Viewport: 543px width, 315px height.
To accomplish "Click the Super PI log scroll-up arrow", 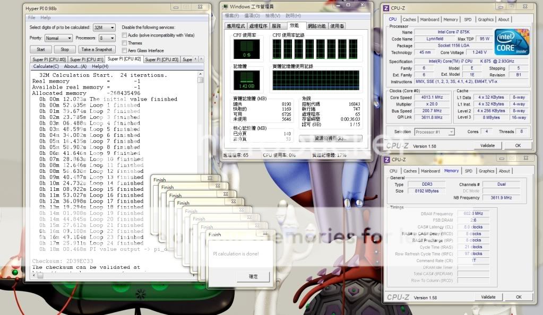I will (x=200, y=74).
